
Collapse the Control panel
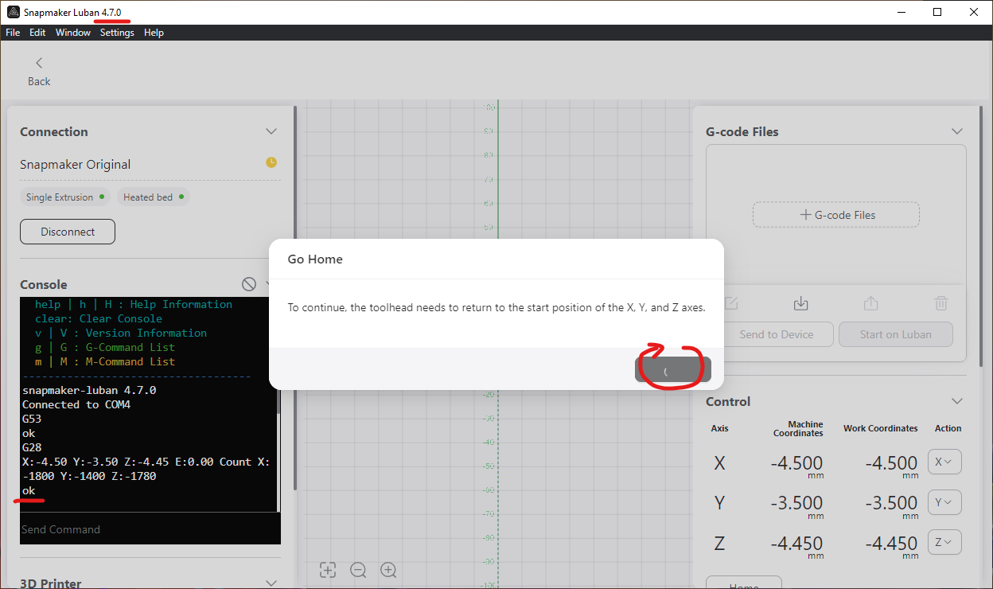957,401
